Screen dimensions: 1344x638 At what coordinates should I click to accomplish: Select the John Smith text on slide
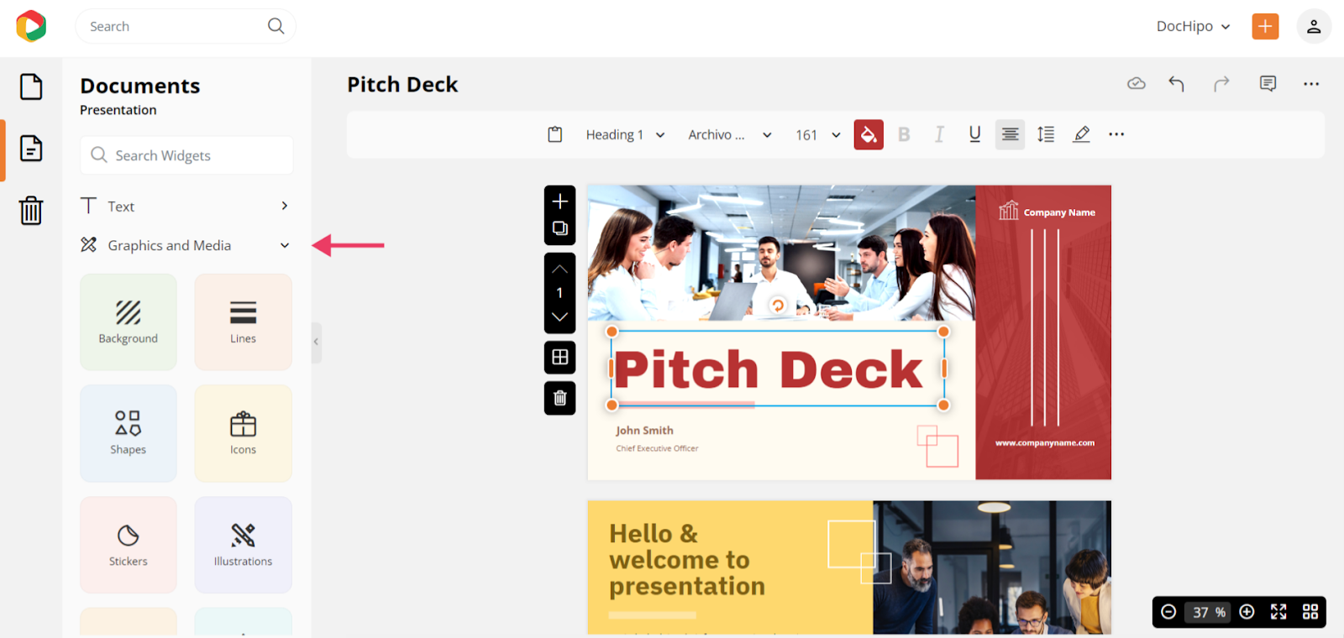(644, 431)
